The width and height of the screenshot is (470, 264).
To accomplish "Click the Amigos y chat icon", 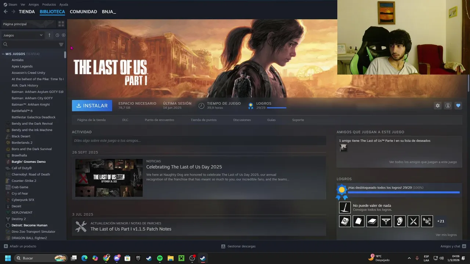I will 464,246.
